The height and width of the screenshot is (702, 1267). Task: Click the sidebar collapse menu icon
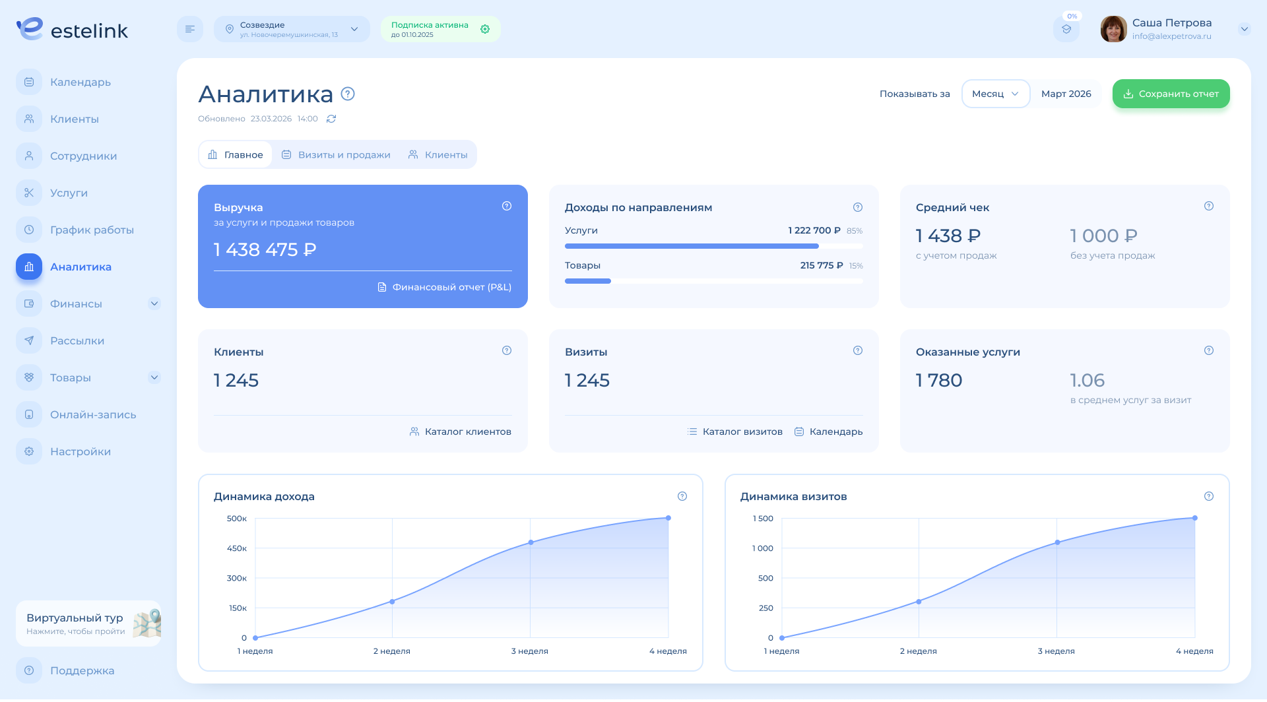click(x=190, y=29)
